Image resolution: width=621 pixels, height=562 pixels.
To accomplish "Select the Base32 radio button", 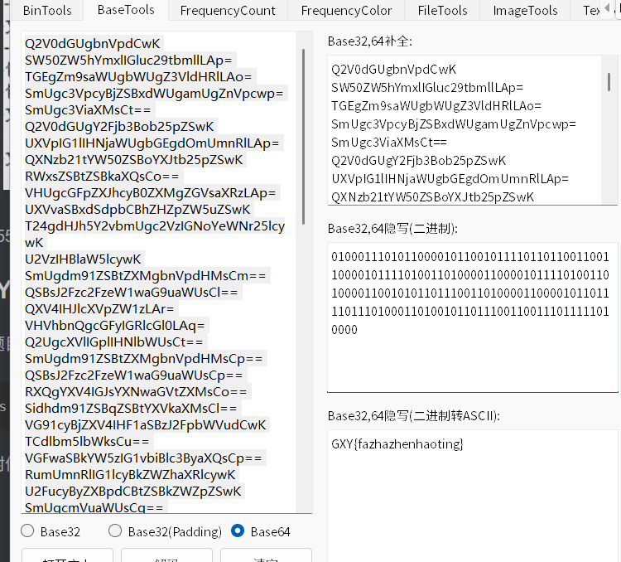I will pyautogui.click(x=28, y=531).
